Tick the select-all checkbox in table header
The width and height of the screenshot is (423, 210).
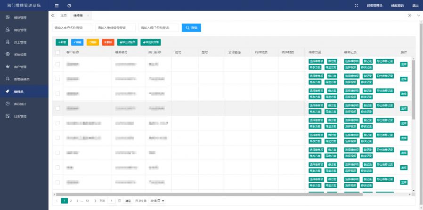point(57,52)
